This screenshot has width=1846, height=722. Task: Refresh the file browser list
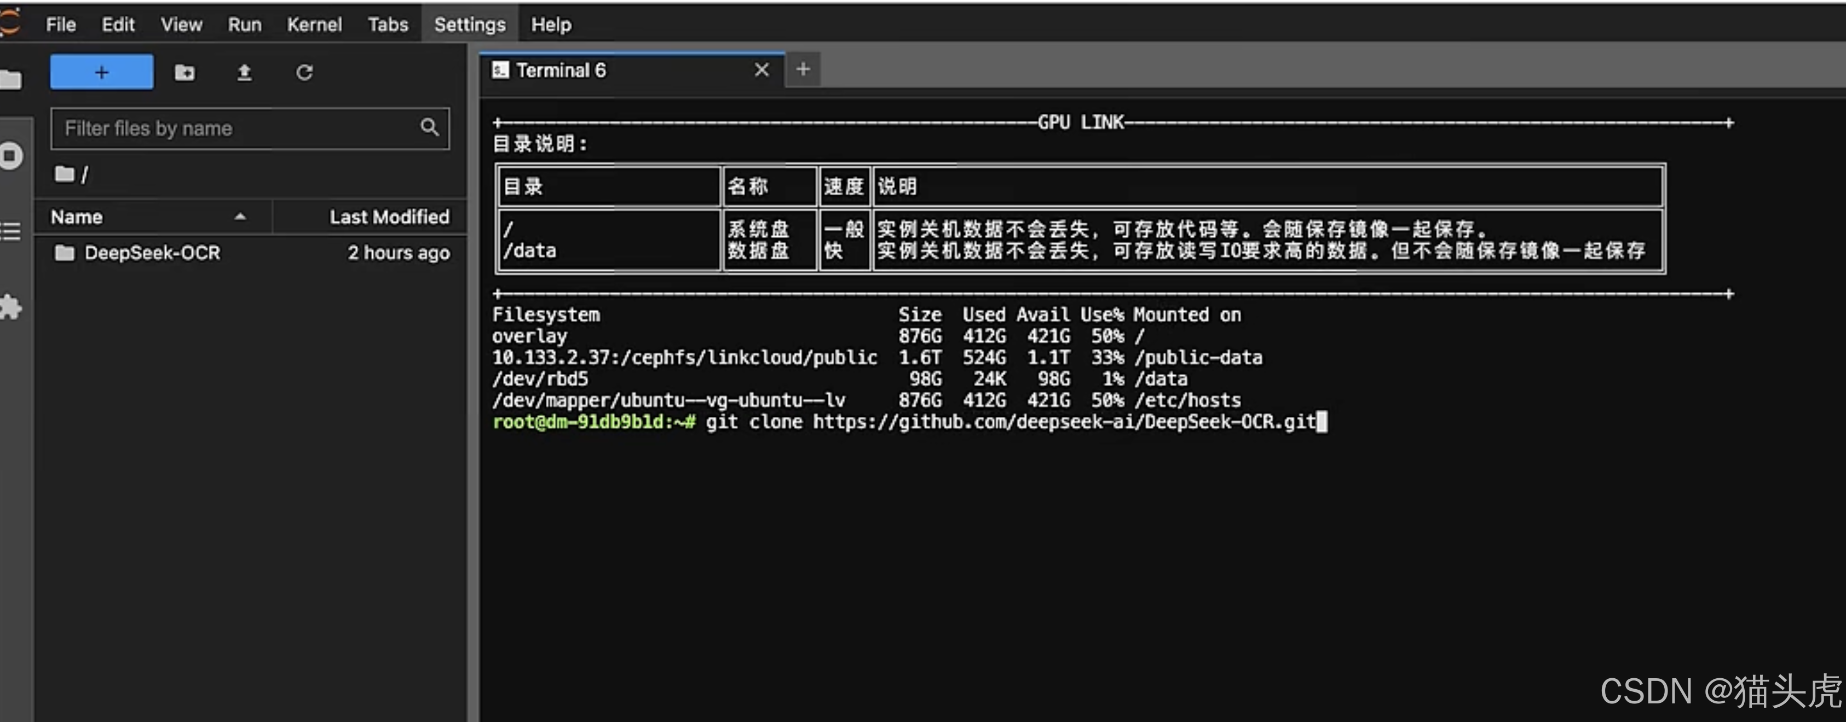tap(304, 72)
